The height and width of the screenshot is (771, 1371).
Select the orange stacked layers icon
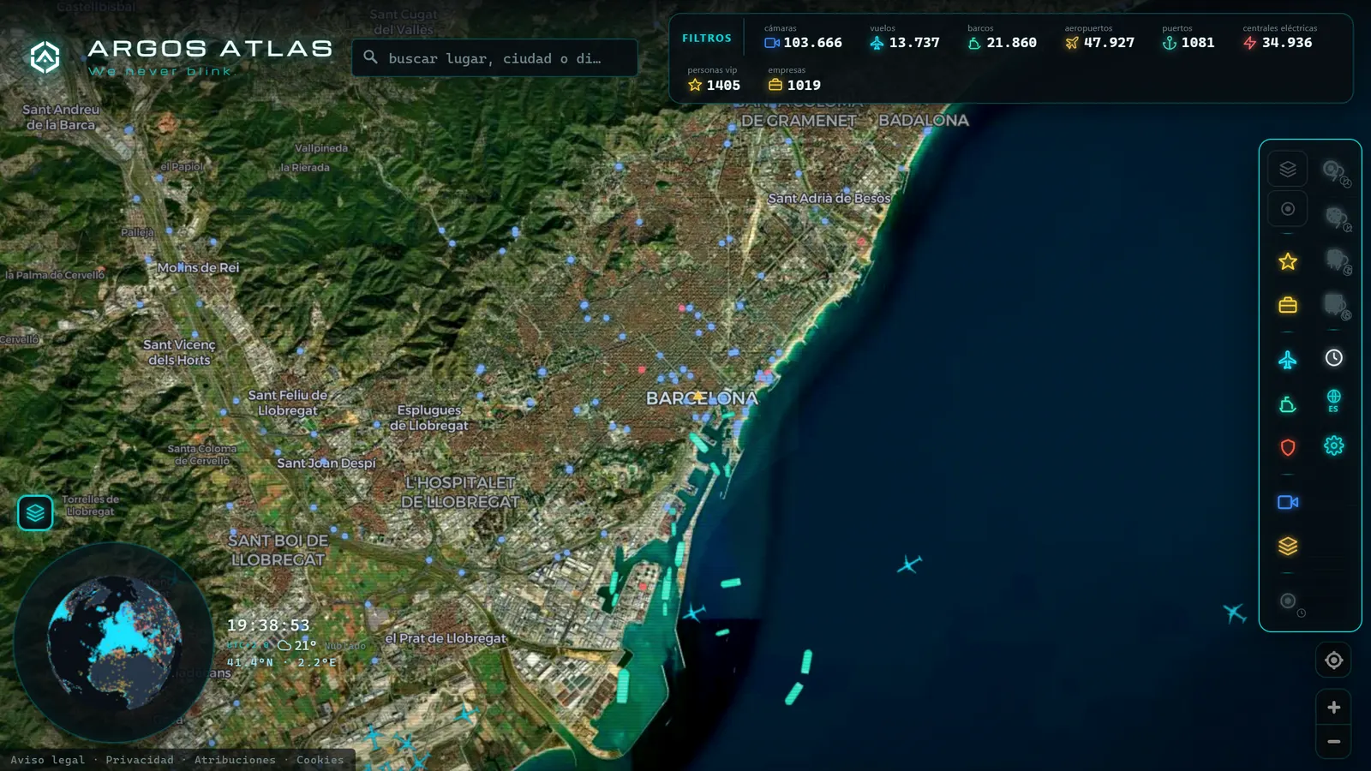tap(1287, 546)
